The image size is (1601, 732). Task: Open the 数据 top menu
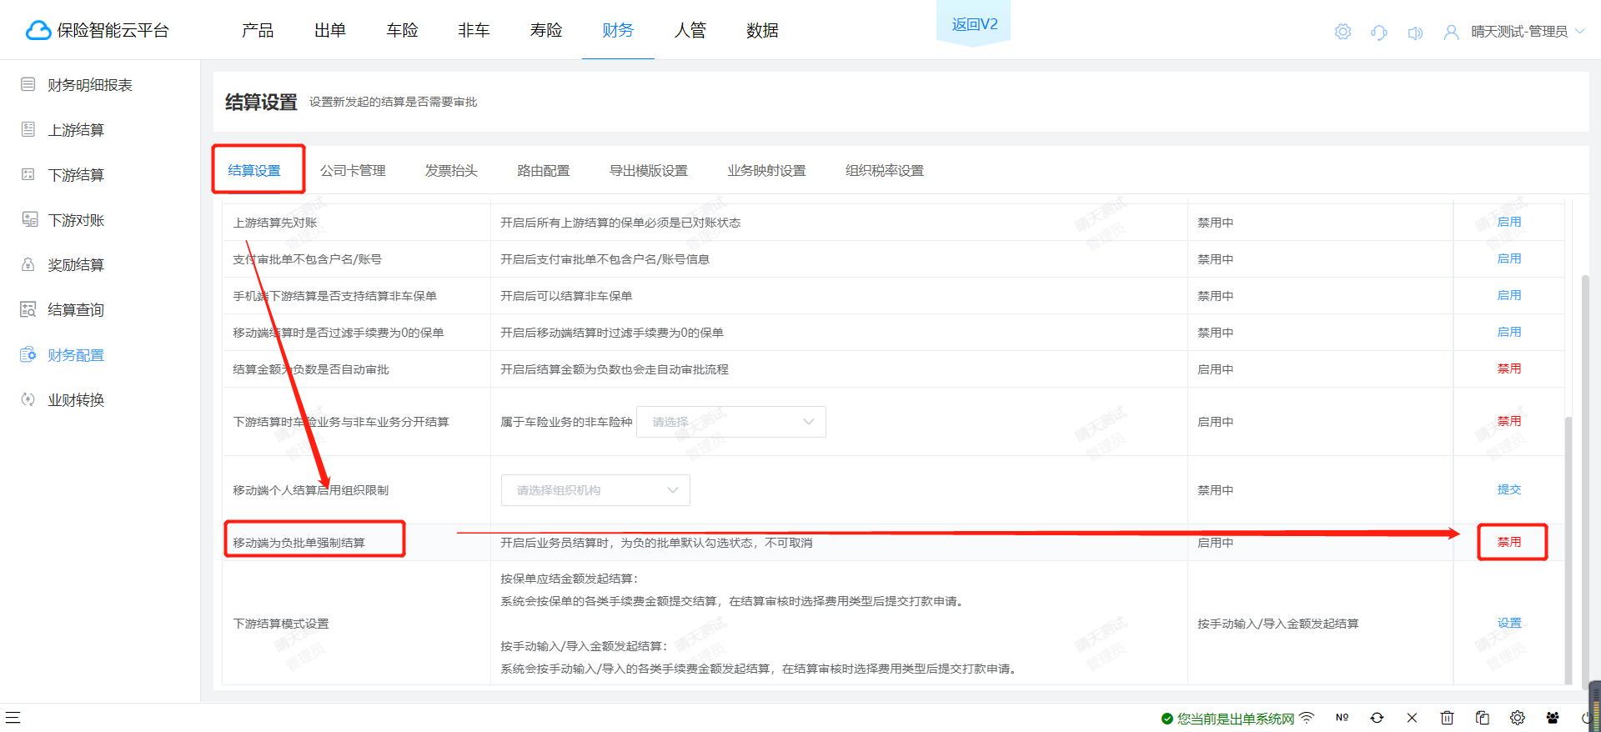click(762, 31)
